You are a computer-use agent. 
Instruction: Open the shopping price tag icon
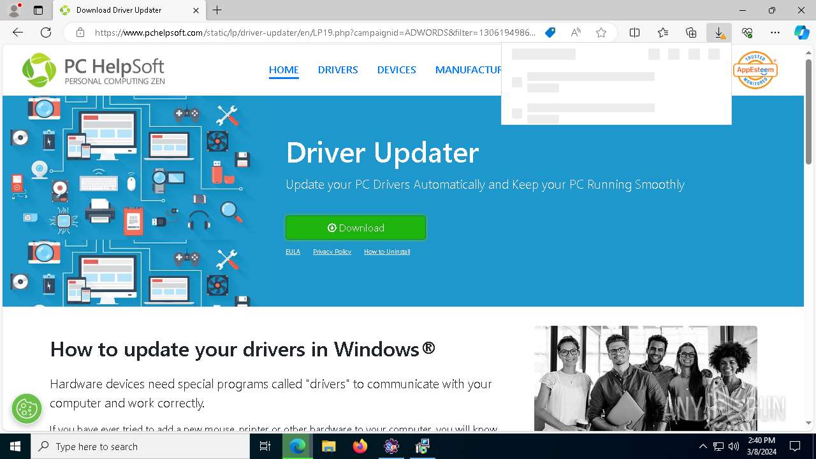[550, 33]
